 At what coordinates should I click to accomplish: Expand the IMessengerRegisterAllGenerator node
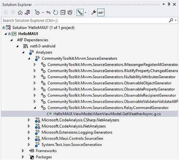tap(35, 64)
